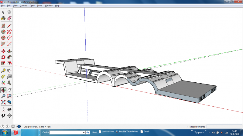Pick the Freehand squiggle tool
The width and height of the screenshot is (243, 136).
(x=9, y=32)
